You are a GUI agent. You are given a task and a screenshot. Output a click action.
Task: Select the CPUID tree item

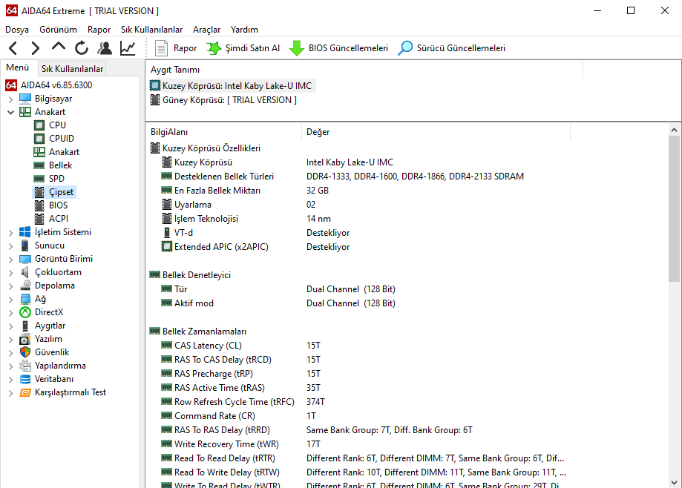[62, 139]
